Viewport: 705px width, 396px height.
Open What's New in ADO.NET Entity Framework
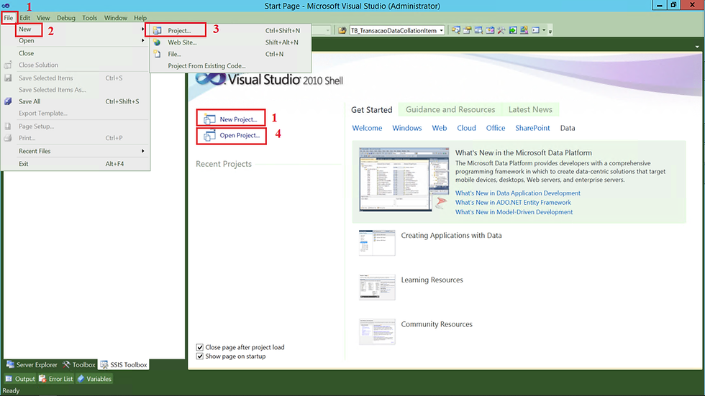[x=513, y=203]
